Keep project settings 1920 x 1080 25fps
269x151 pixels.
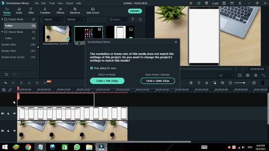click(158, 81)
